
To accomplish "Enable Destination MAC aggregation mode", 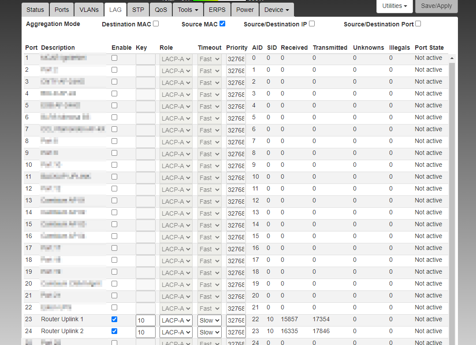I will tap(156, 24).
